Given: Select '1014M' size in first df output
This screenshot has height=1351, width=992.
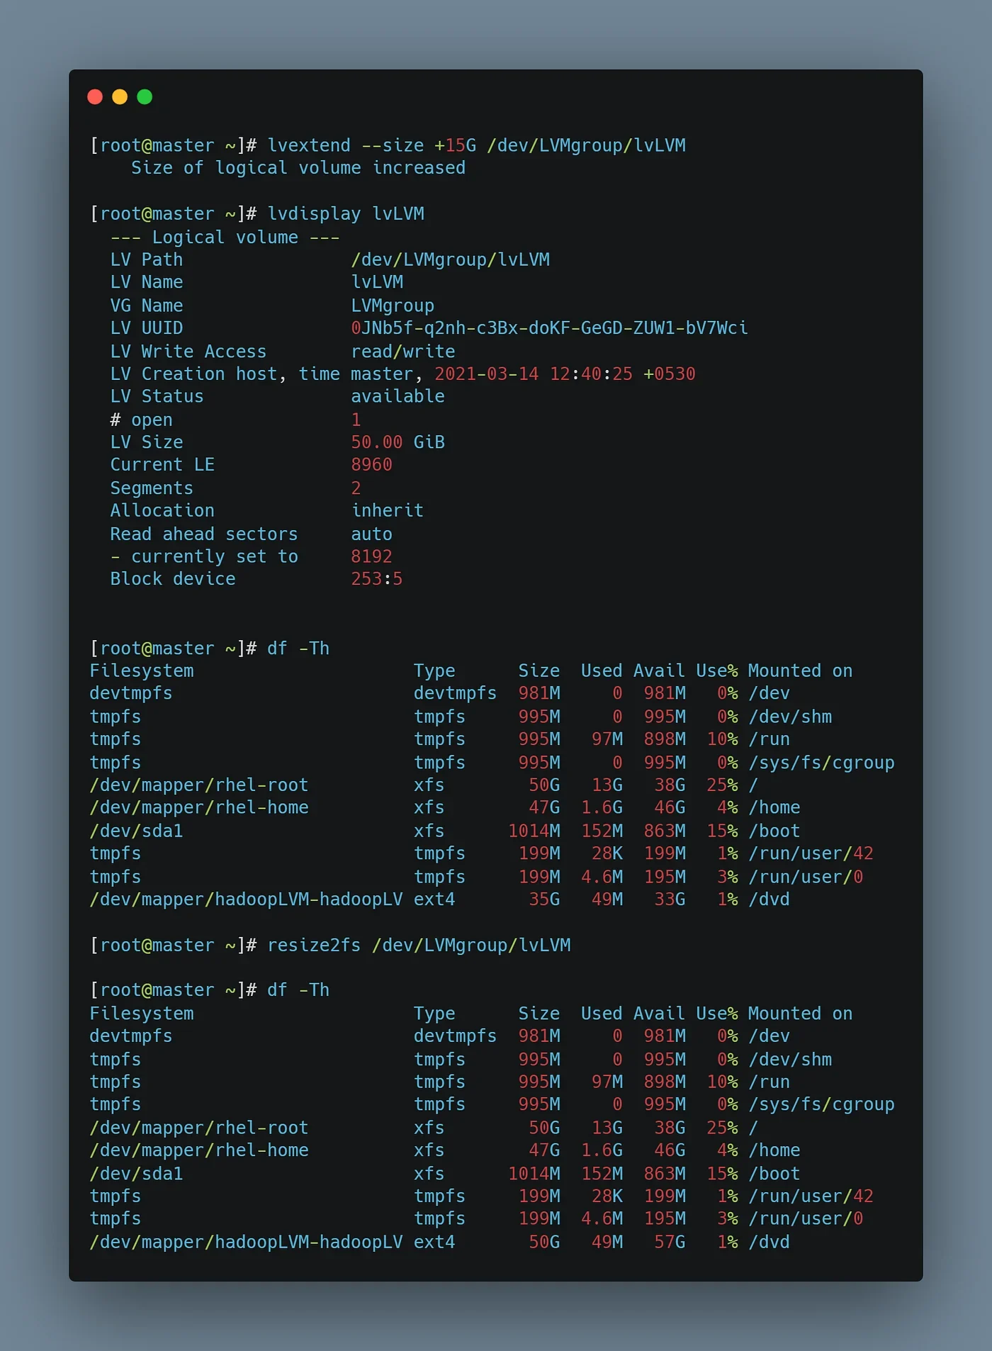Looking at the screenshot, I should click(x=534, y=831).
